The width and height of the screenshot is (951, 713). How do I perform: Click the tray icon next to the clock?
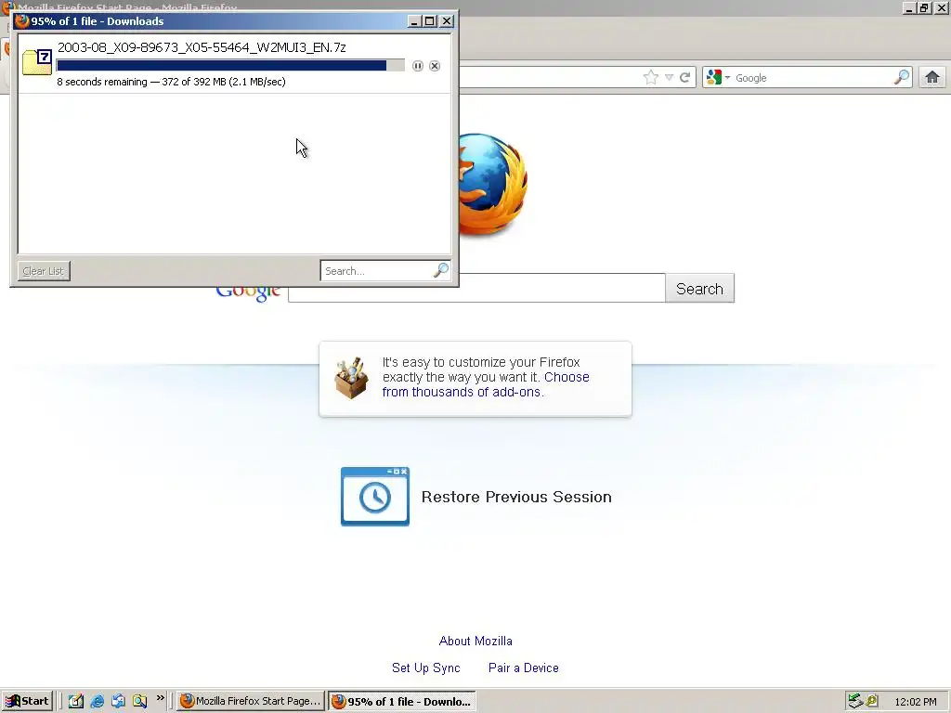coord(872,701)
